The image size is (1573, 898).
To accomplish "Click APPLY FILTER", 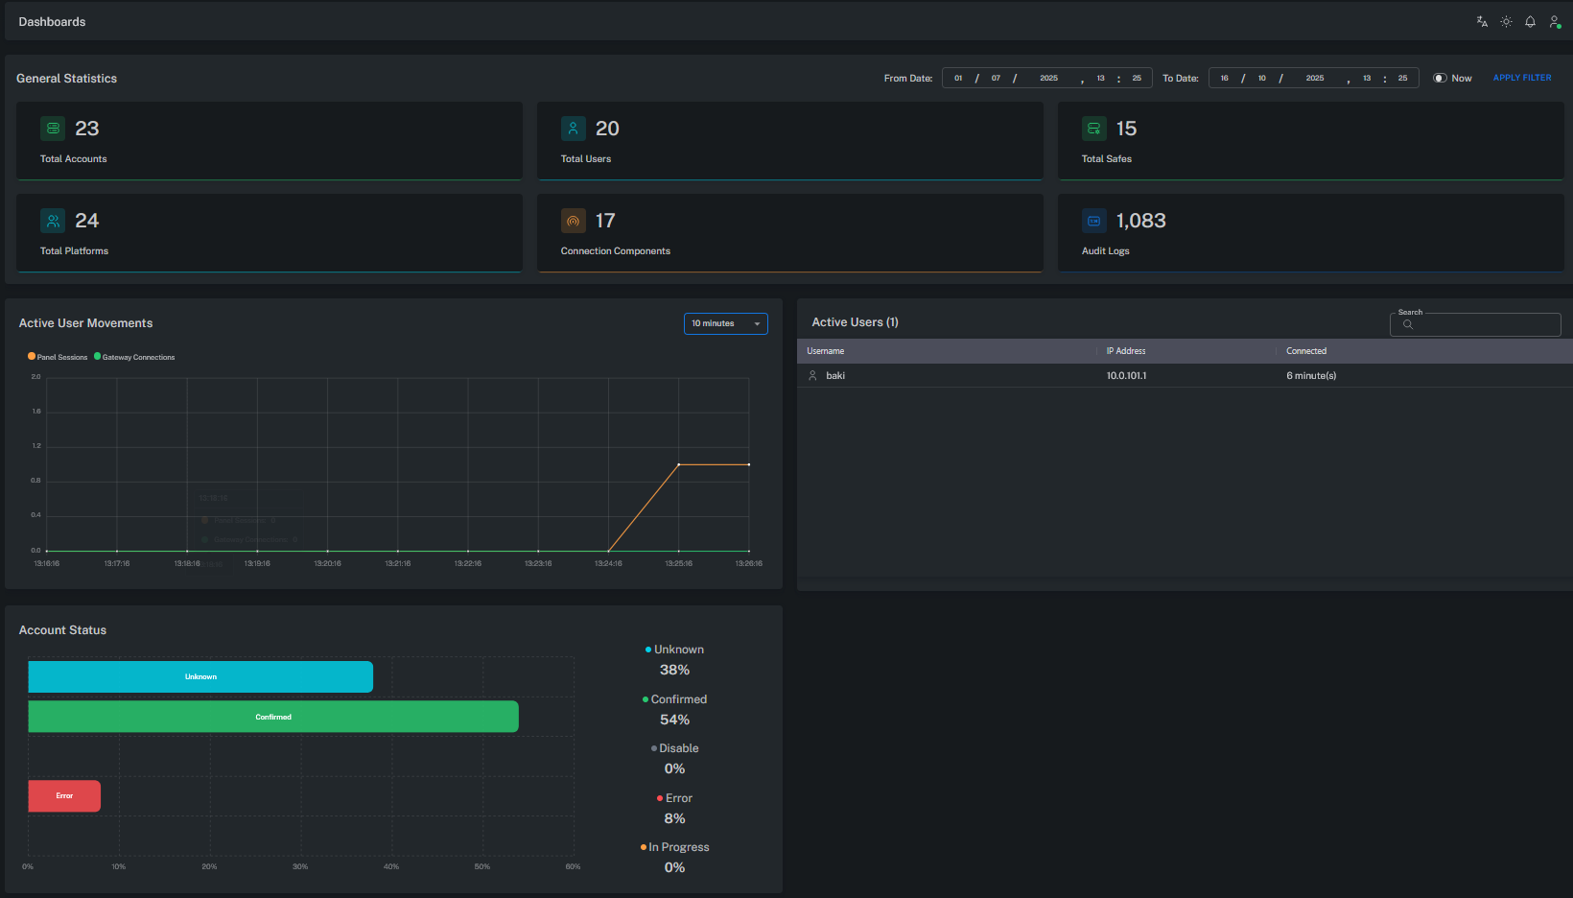I will tap(1522, 77).
